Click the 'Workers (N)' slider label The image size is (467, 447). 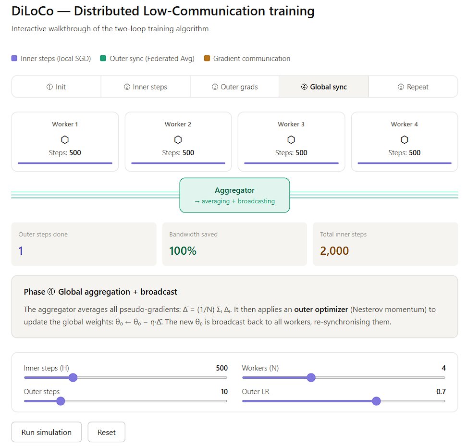click(x=260, y=368)
